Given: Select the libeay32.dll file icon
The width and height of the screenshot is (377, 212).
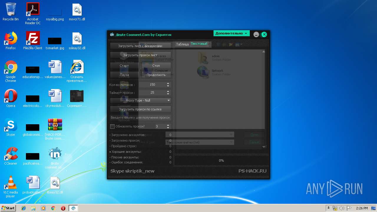Looking at the screenshot, I should tap(55, 185).
